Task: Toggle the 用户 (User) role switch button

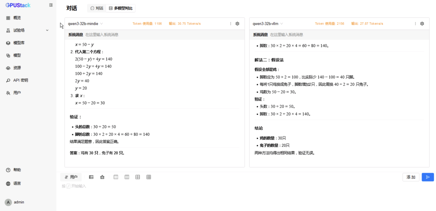Action: (x=71, y=177)
